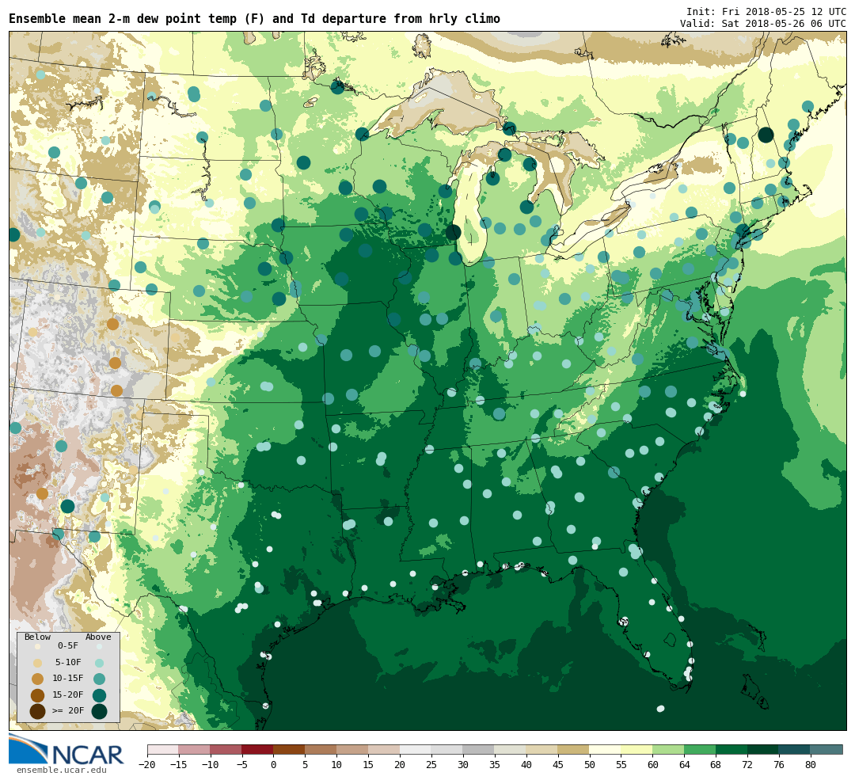
Task: Click the '10' colorbar tick label
Action: click(336, 765)
